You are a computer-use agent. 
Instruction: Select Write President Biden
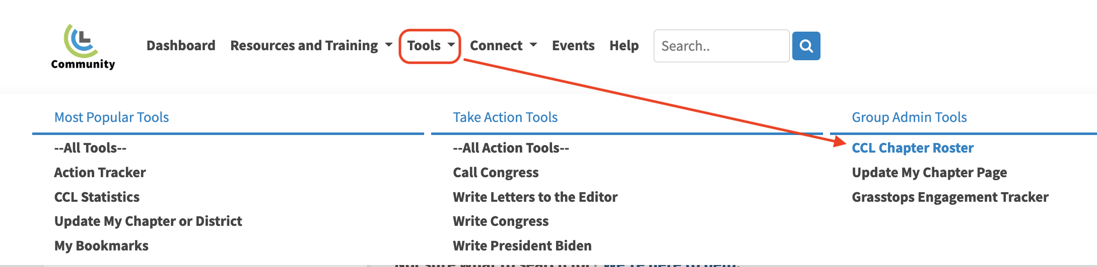pyautogui.click(x=522, y=246)
